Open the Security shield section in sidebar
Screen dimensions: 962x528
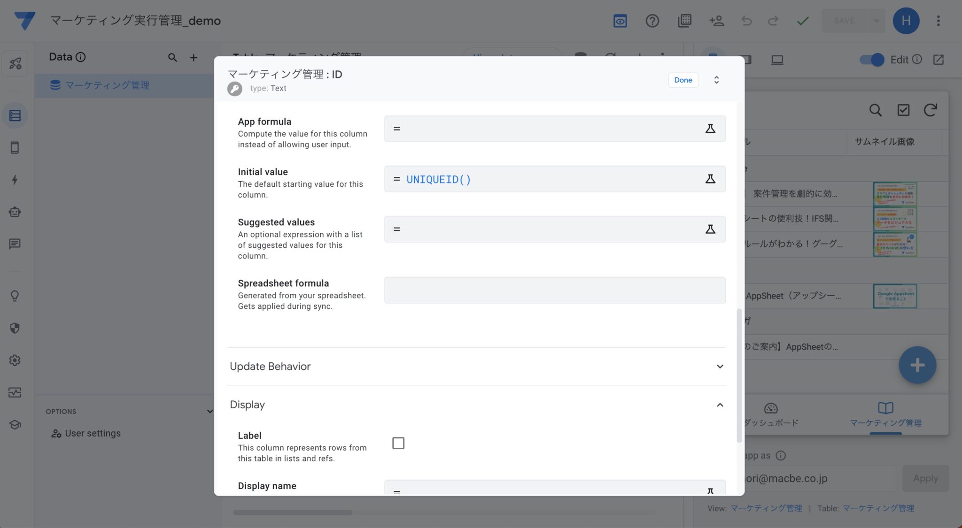click(15, 328)
